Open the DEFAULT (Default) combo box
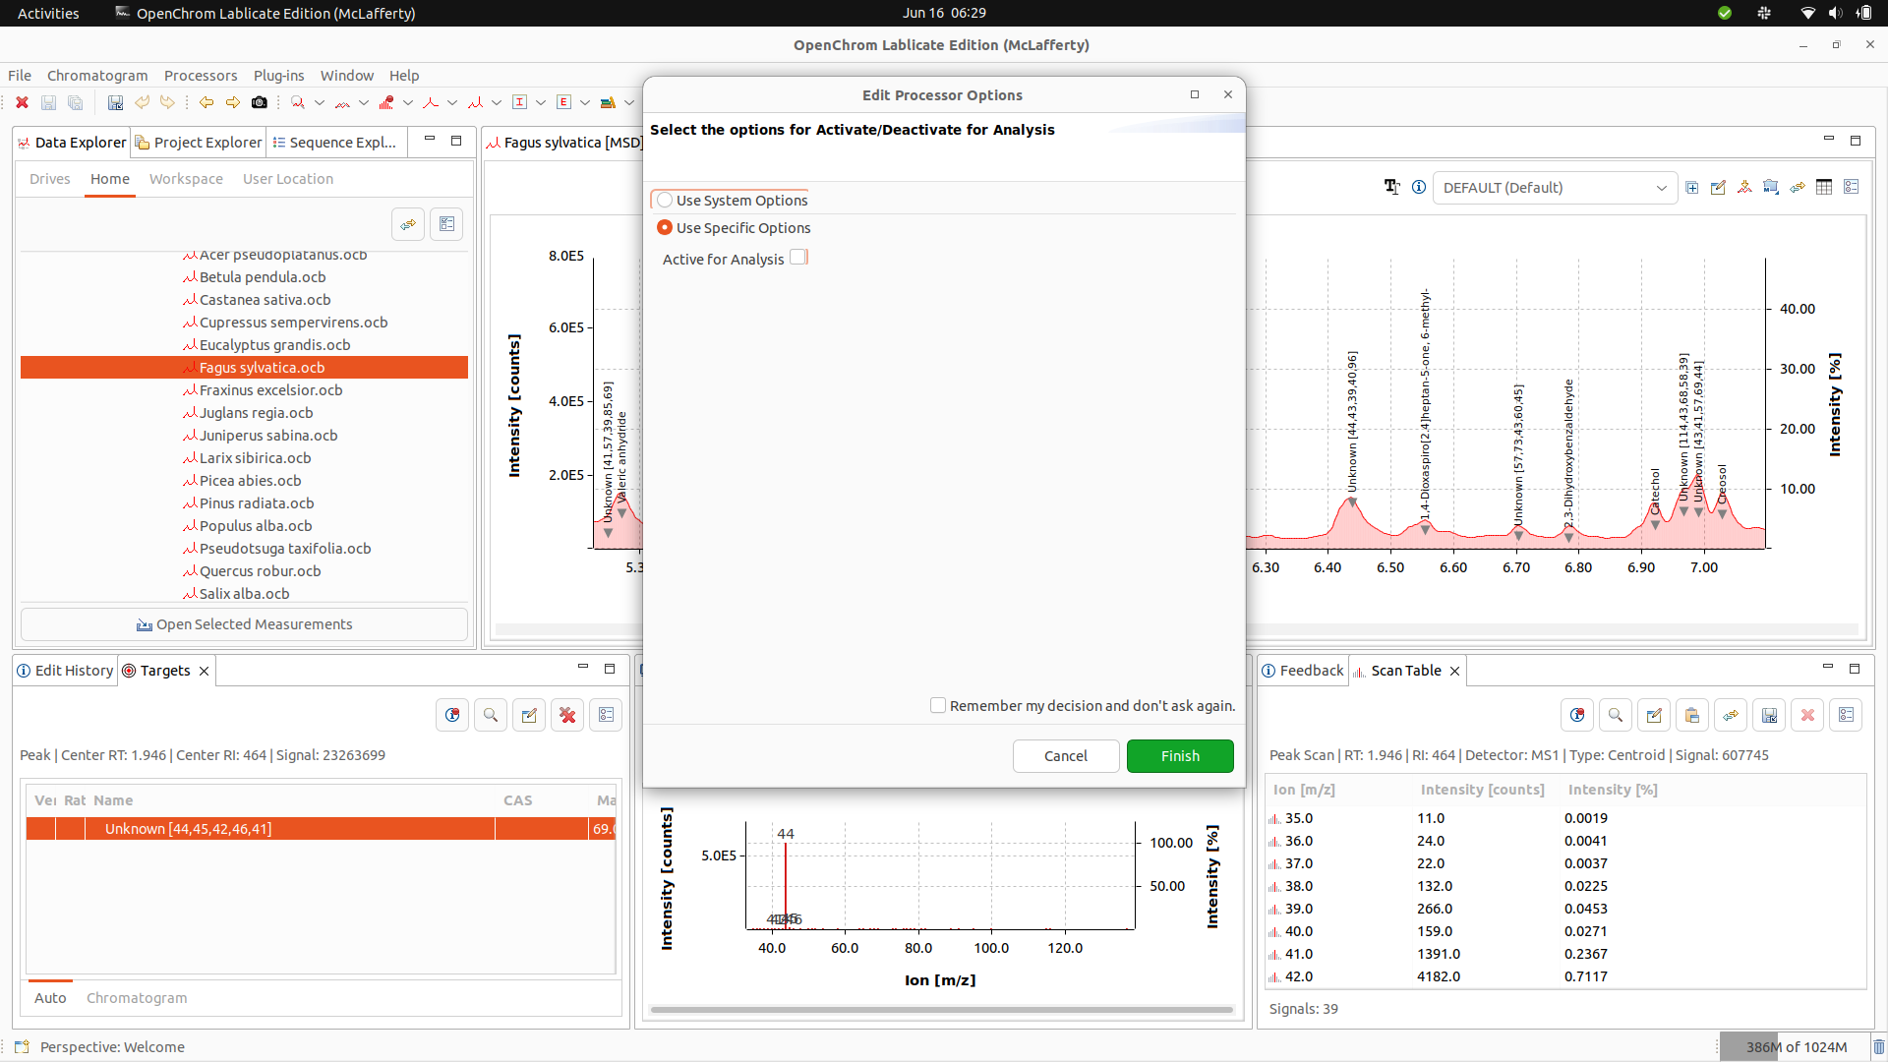 pyautogui.click(x=1554, y=187)
